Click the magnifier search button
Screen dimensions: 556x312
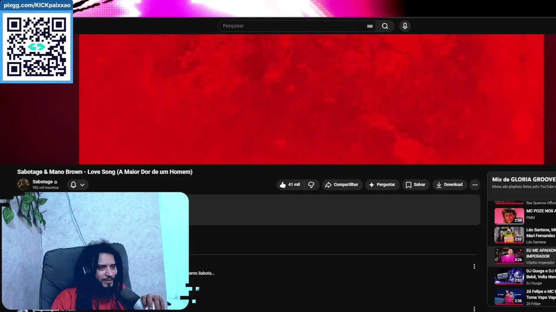[x=385, y=26]
